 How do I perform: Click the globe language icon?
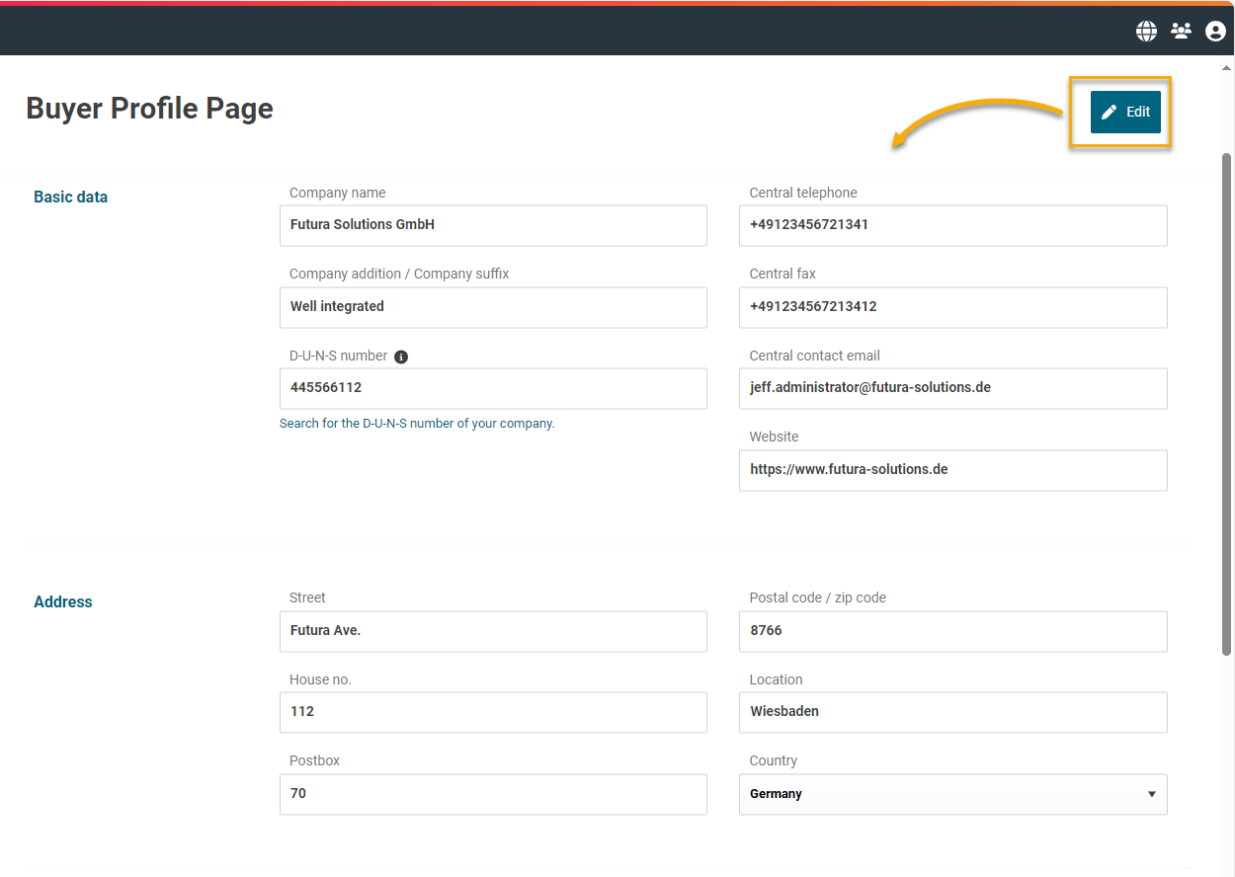[1146, 32]
